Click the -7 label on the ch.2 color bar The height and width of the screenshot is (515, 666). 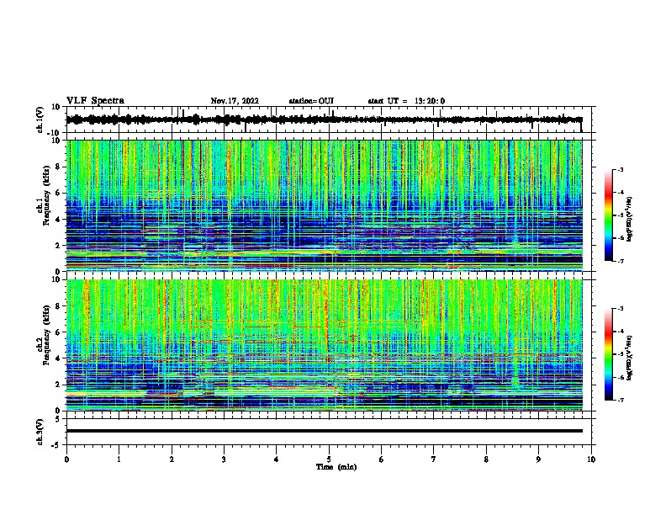point(620,400)
